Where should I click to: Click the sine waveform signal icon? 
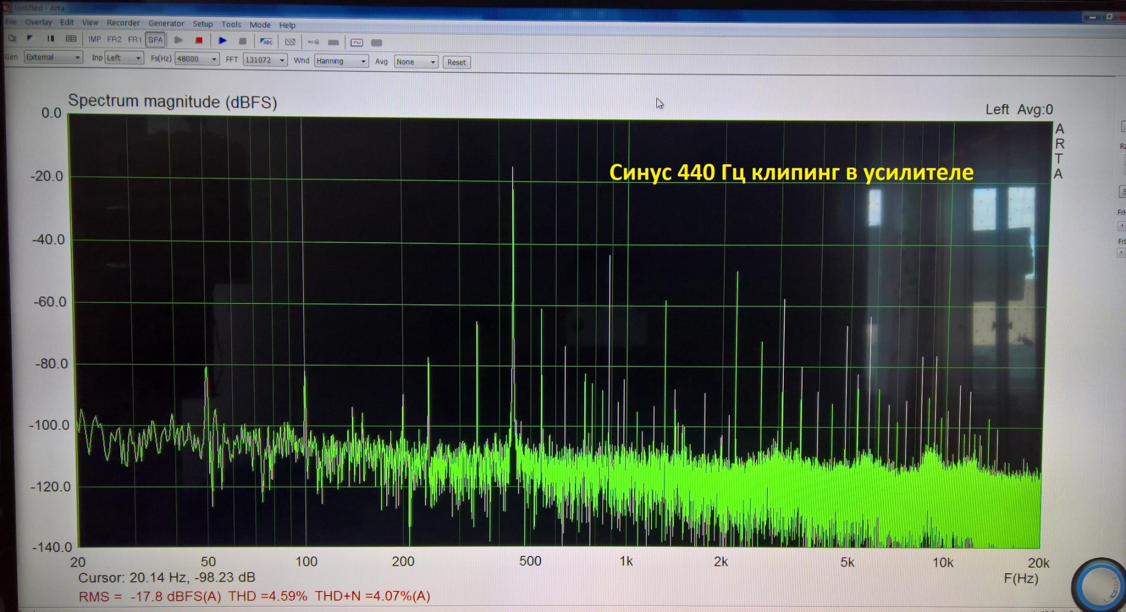click(356, 42)
